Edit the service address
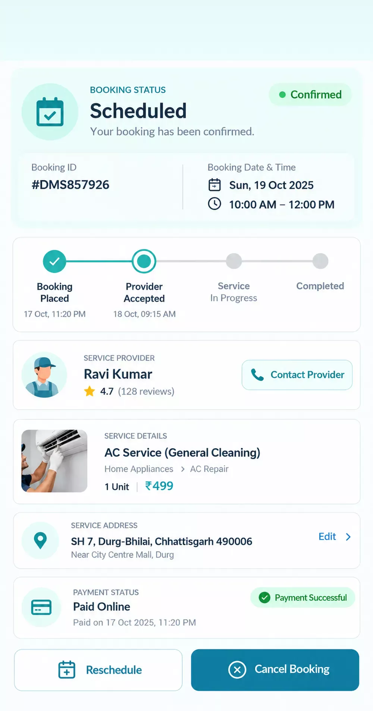The width and height of the screenshot is (373, 711). coord(327,536)
